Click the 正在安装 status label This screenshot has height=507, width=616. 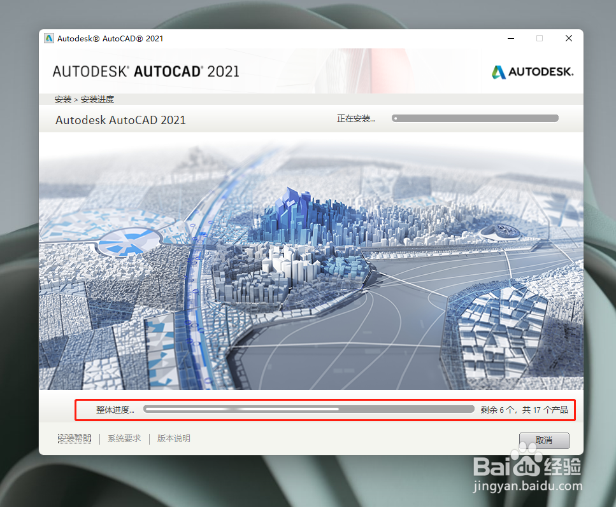(x=356, y=118)
